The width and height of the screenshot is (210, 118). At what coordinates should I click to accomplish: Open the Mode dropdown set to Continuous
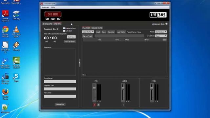pos(161,32)
